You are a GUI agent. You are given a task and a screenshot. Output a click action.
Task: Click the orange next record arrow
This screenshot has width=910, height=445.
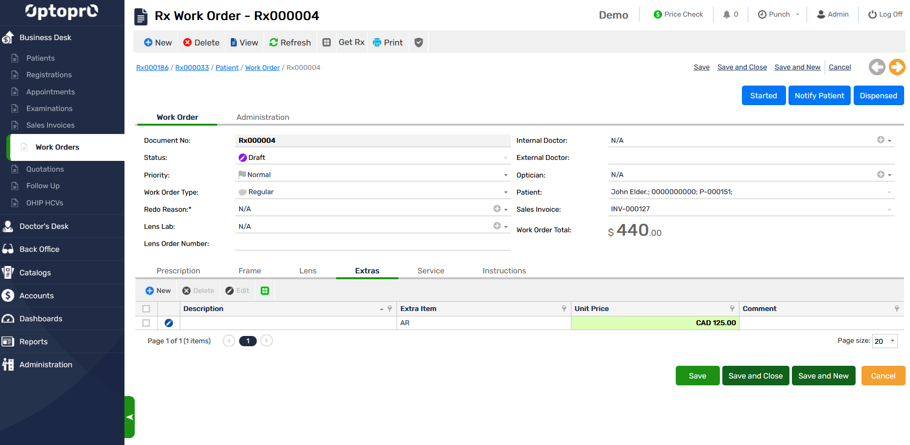(x=897, y=67)
